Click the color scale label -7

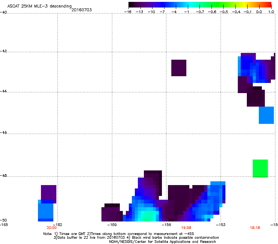(x=163, y=12)
